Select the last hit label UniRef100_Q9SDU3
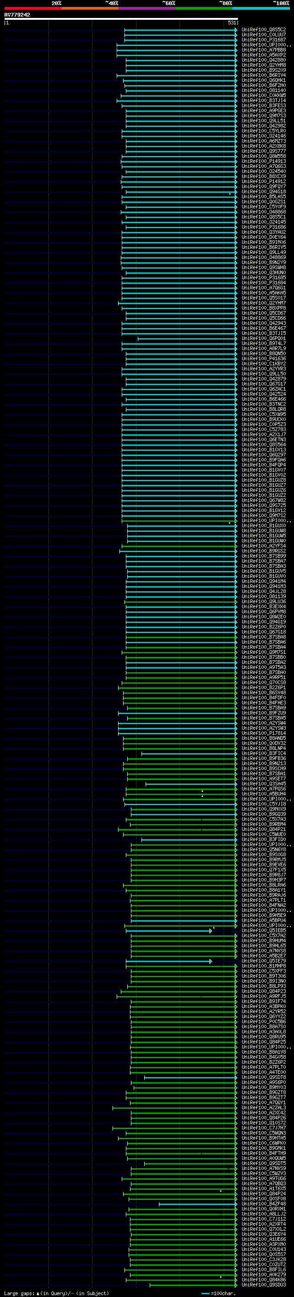294x1297 pixels. coord(264,1285)
